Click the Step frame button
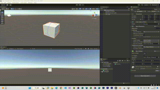The height and width of the screenshot is (90, 160). tap(83, 5)
